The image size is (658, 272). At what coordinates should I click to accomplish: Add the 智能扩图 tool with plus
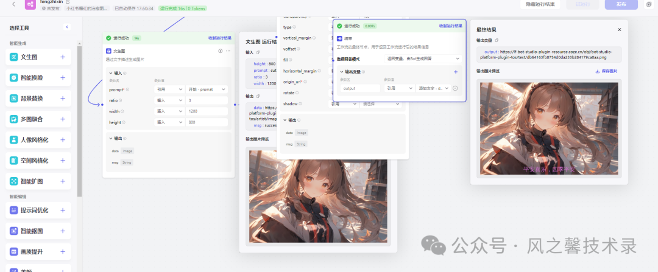[63, 181]
